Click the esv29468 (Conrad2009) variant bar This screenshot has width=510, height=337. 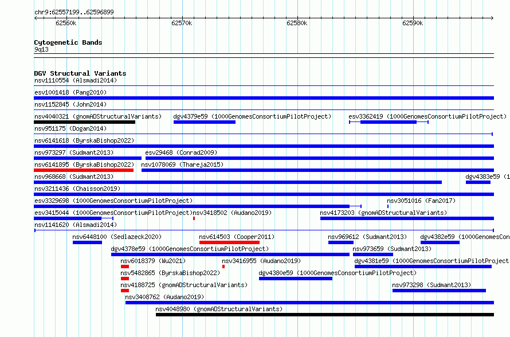click(320, 158)
